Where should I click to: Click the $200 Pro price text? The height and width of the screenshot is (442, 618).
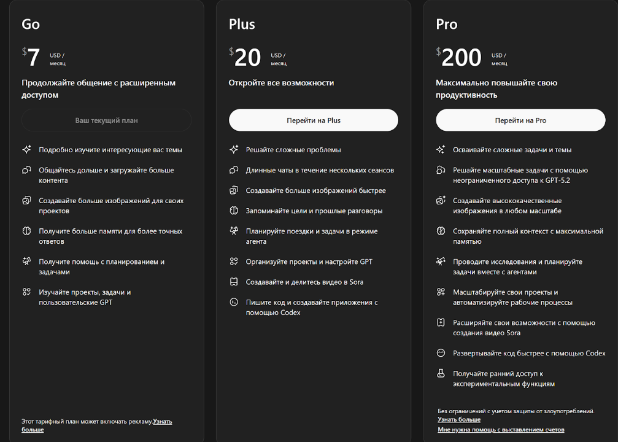point(461,58)
